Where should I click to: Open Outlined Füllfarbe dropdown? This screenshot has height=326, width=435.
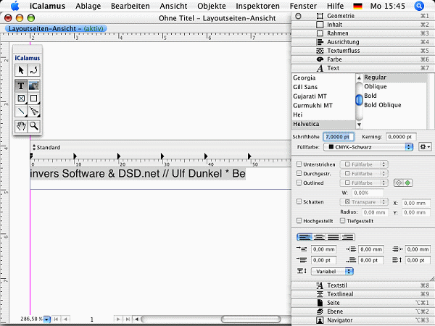(364, 183)
